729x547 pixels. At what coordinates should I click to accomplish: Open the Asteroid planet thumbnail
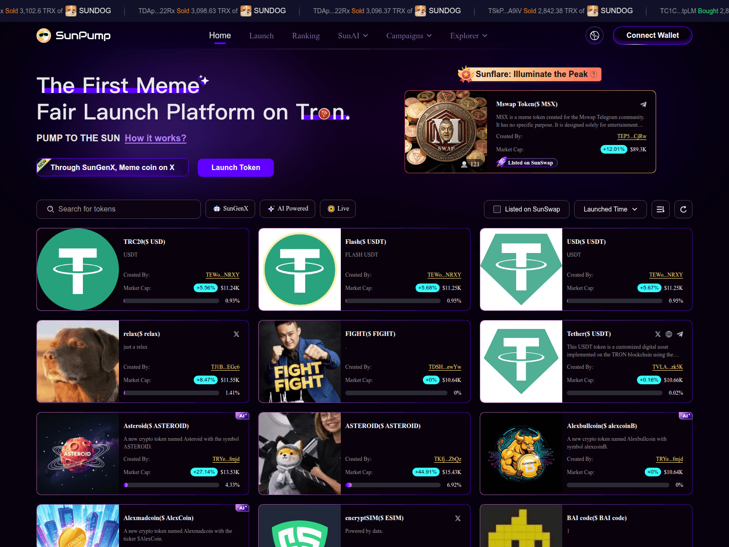[78, 454]
